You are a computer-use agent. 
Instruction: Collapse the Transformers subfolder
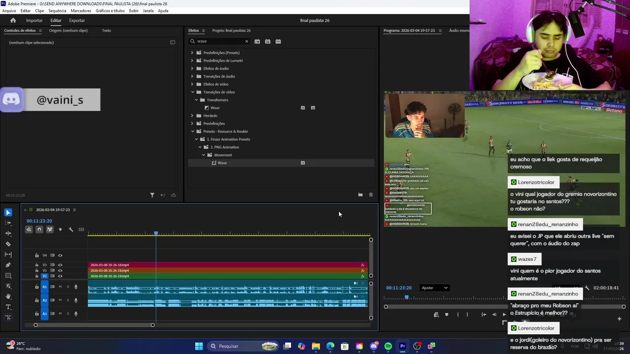pos(196,100)
